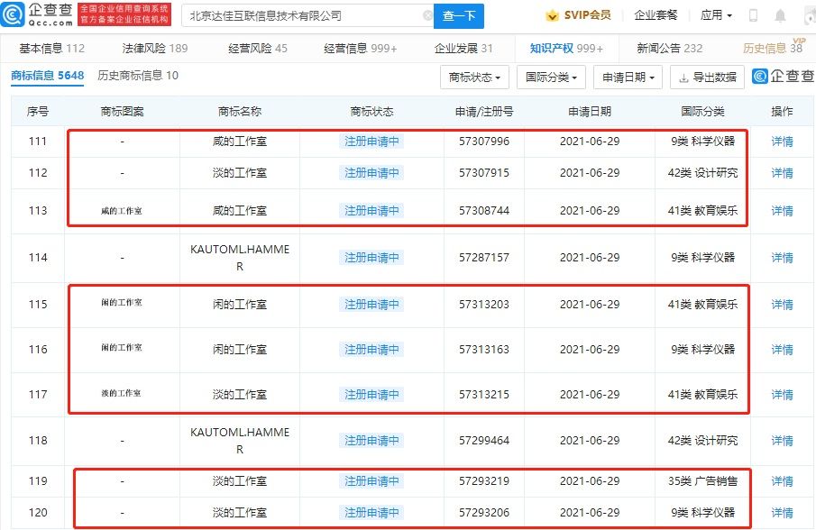Open the notification bell icon
Screen dimensions: 816x530
pos(780,15)
